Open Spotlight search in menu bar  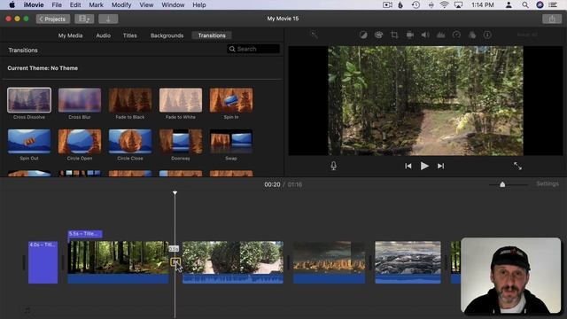pos(524,5)
